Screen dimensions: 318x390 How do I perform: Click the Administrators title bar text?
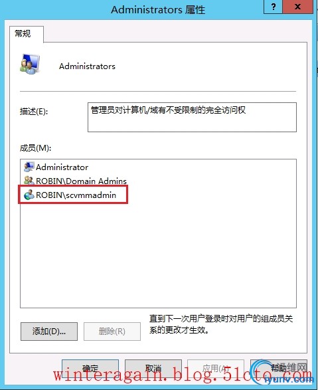coord(158,10)
